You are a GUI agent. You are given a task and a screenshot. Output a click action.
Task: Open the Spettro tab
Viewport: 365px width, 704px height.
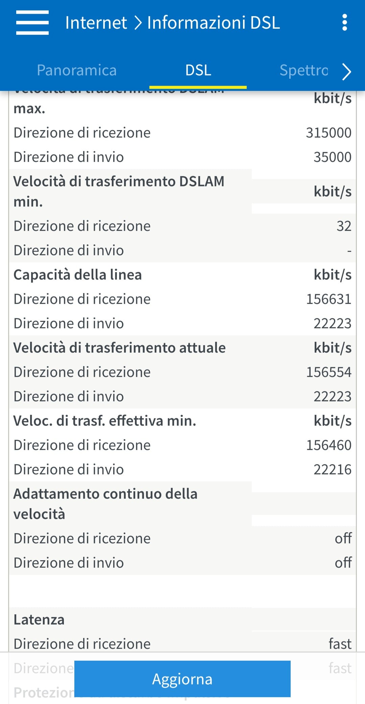[303, 70]
